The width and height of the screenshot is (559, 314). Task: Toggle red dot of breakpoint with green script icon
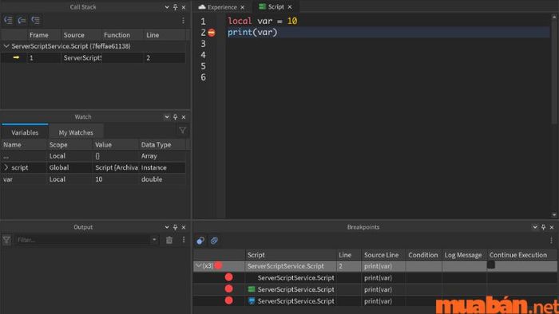click(x=229, y=288)
